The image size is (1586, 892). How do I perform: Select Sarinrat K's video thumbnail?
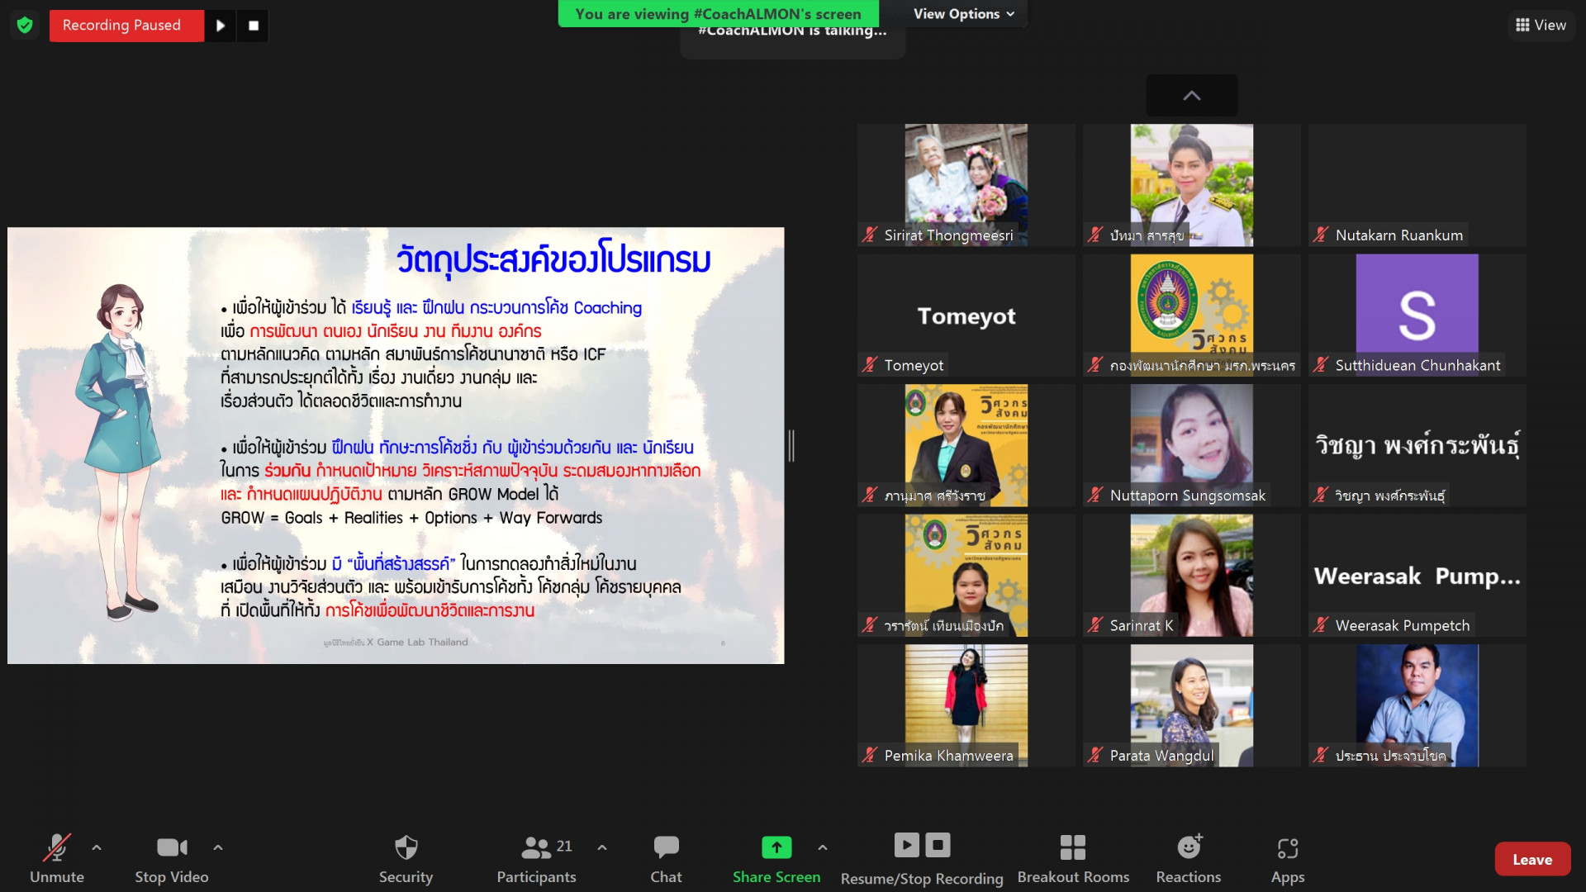pyautogui.click(x=1190, y=575)
